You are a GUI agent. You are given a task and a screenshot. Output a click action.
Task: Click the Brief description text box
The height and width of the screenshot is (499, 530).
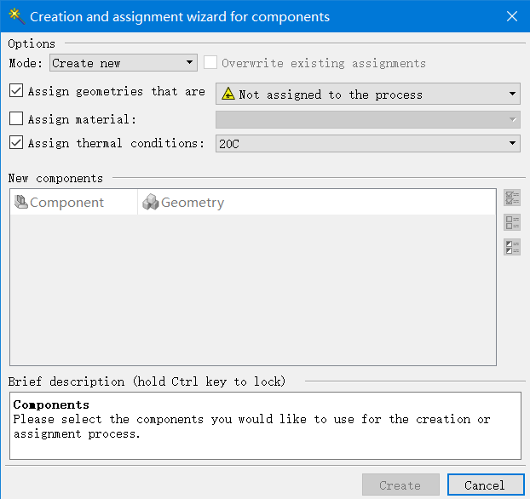point(265,426)
